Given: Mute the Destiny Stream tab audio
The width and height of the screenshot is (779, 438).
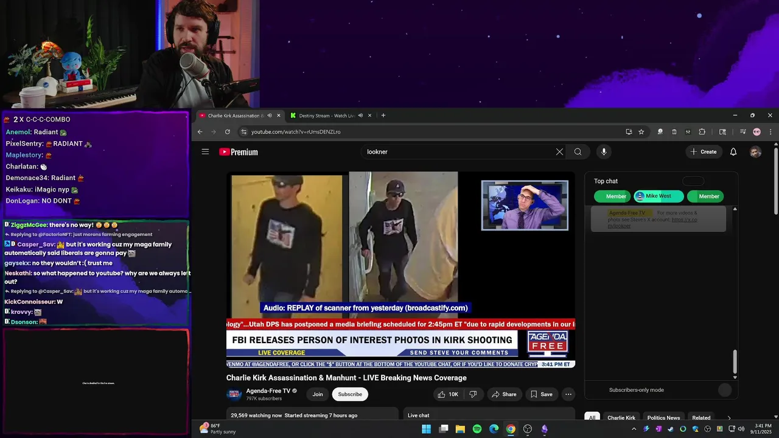Looking at the screenshot, I should (361, 116).
